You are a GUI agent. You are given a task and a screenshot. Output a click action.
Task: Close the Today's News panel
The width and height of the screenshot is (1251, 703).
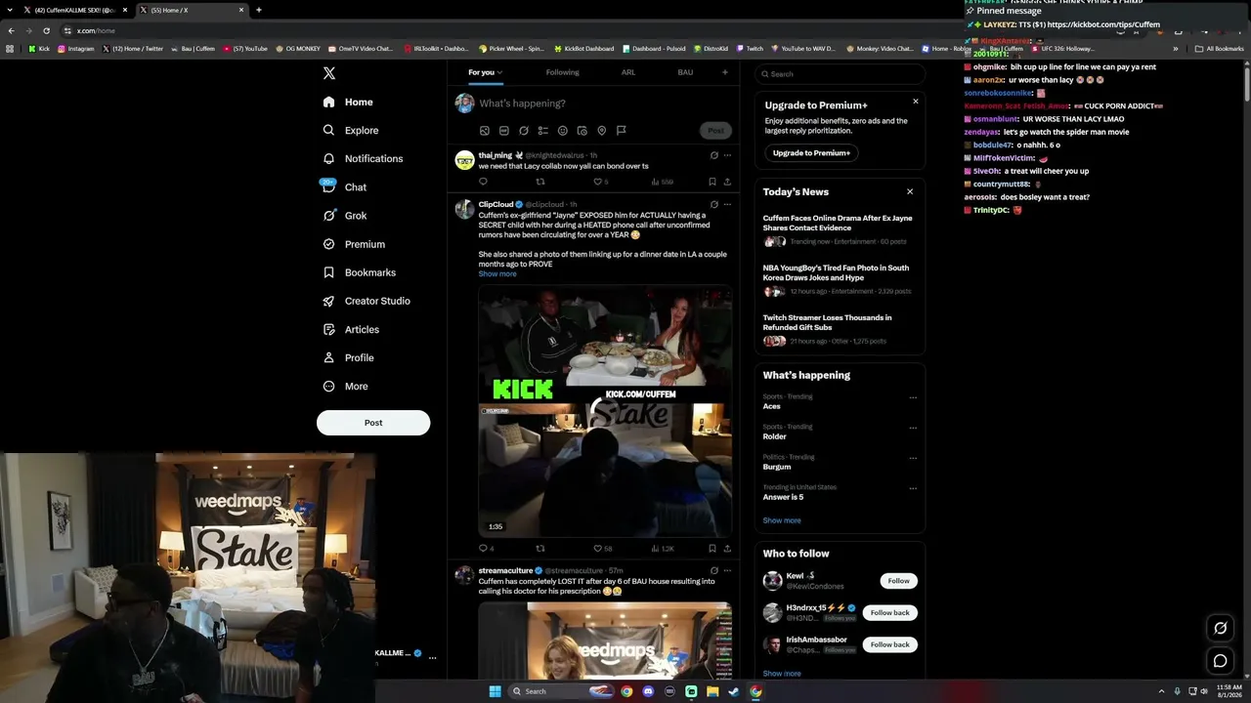[x=910, y=191]
